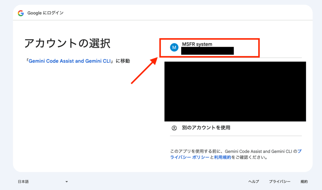Click the person icon beside 別のアカウントを使用
The image size is (322, 190).
[x=174, y=128]
